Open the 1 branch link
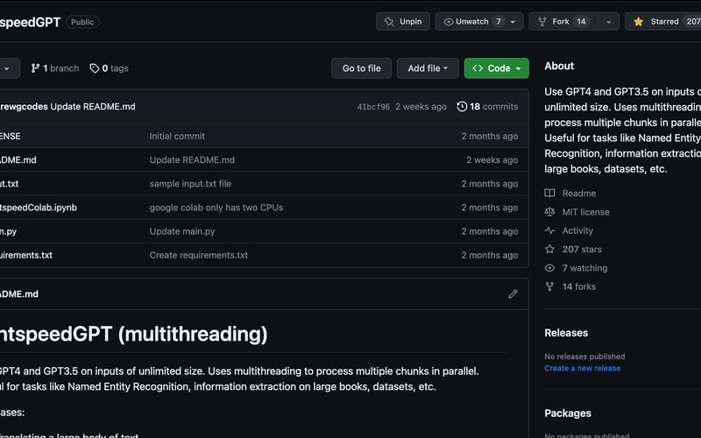Image resolution: width=701 pixels, height=438 pixels. (x=55, y=68)
